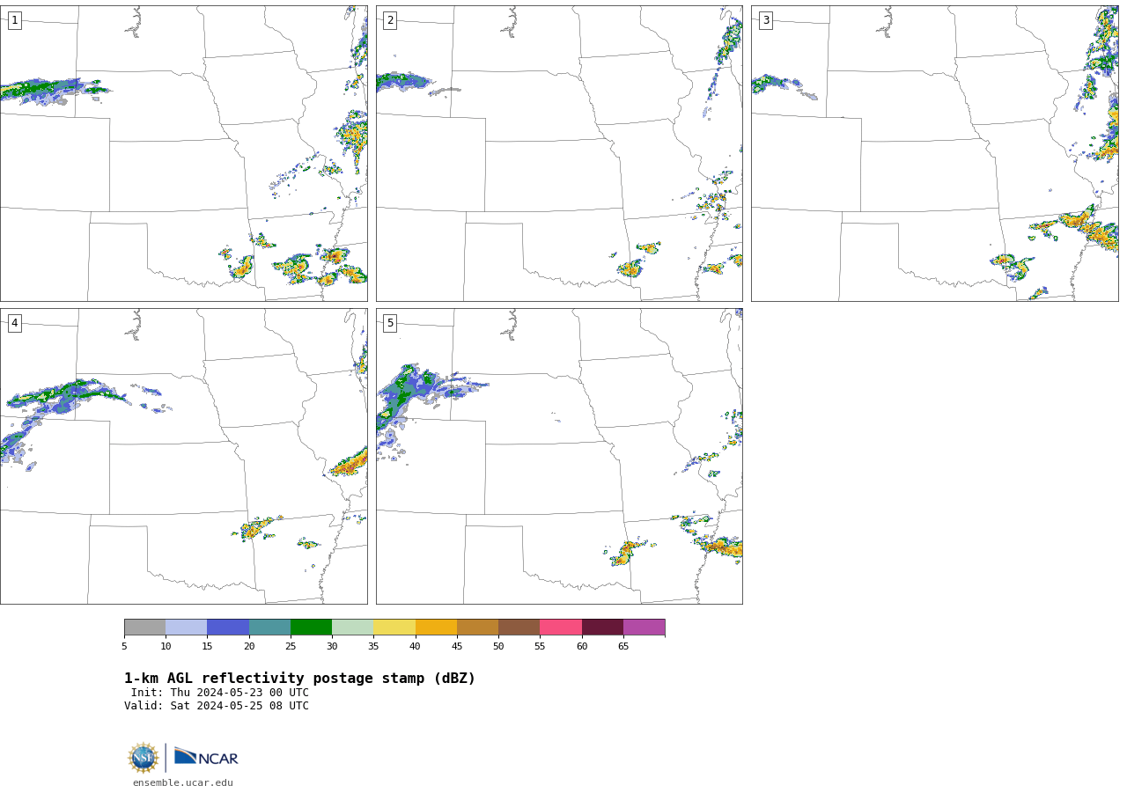1127x793 pixels.
Task: Click the 1-km AGL reflectivity title
Action: [299, 679]
